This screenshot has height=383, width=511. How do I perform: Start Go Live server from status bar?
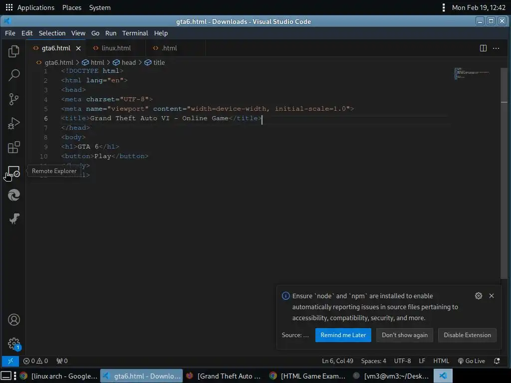click(x=471, y=361)
